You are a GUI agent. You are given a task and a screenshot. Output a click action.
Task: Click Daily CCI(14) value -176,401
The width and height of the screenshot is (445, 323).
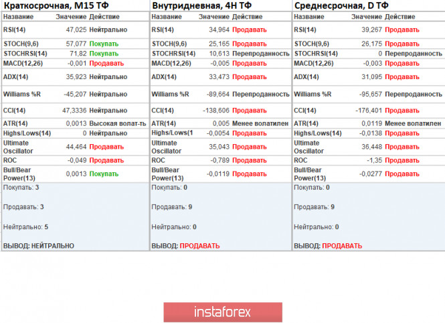click(x=369, y=111)
